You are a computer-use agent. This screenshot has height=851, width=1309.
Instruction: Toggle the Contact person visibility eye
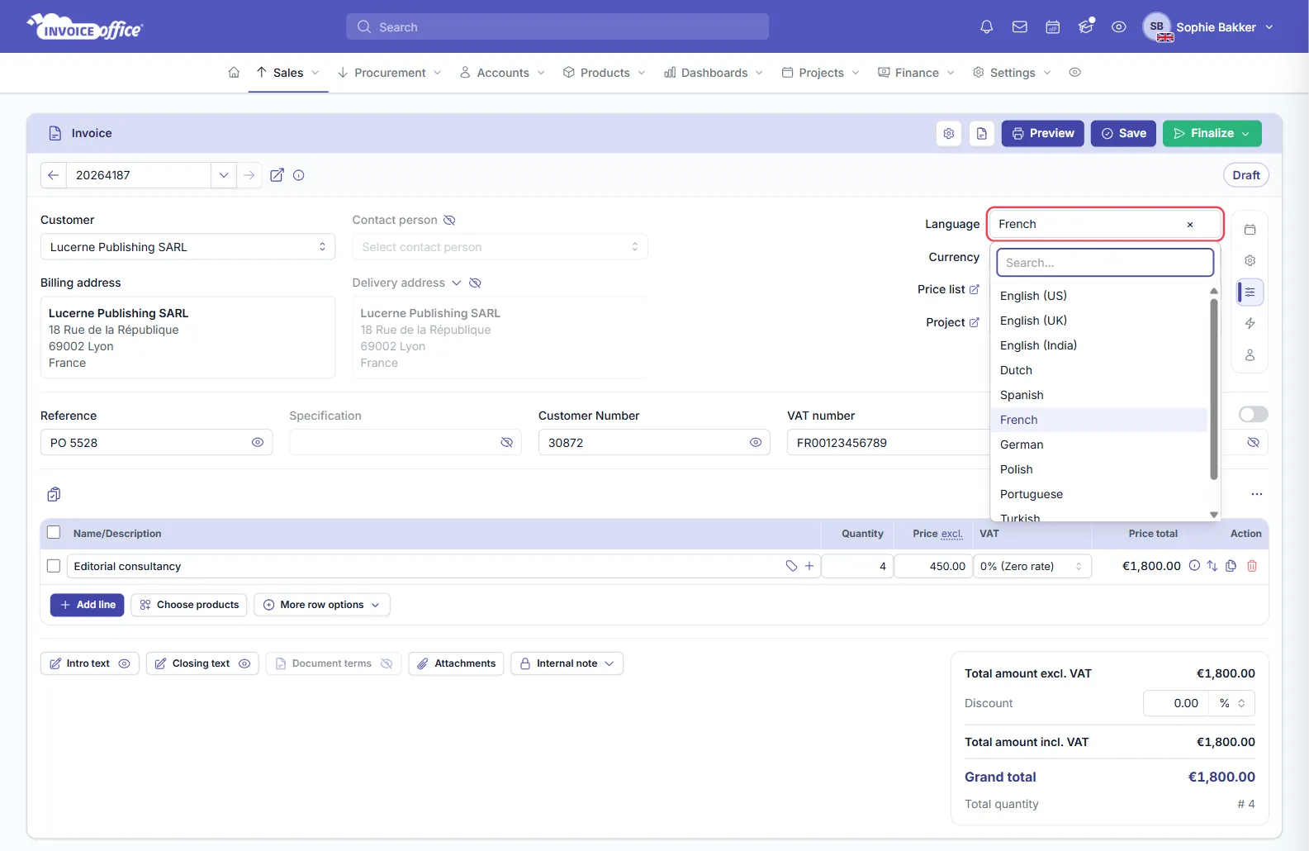tap(449, 221)
